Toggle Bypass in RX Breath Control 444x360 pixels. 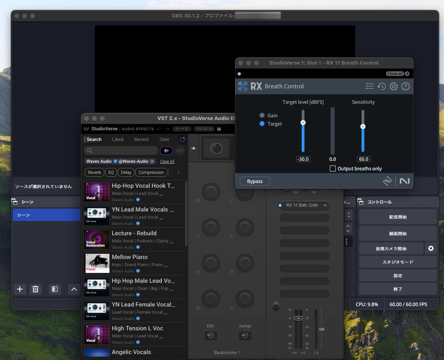[x=255, y=181]
